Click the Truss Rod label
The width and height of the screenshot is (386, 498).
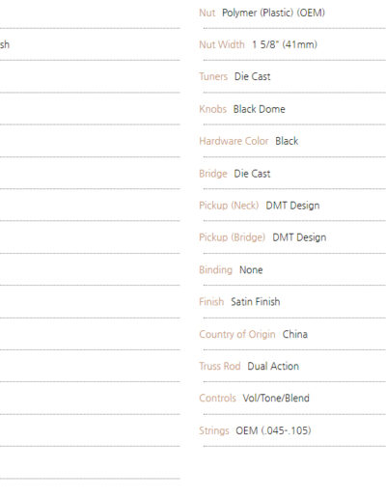point(220,366)
